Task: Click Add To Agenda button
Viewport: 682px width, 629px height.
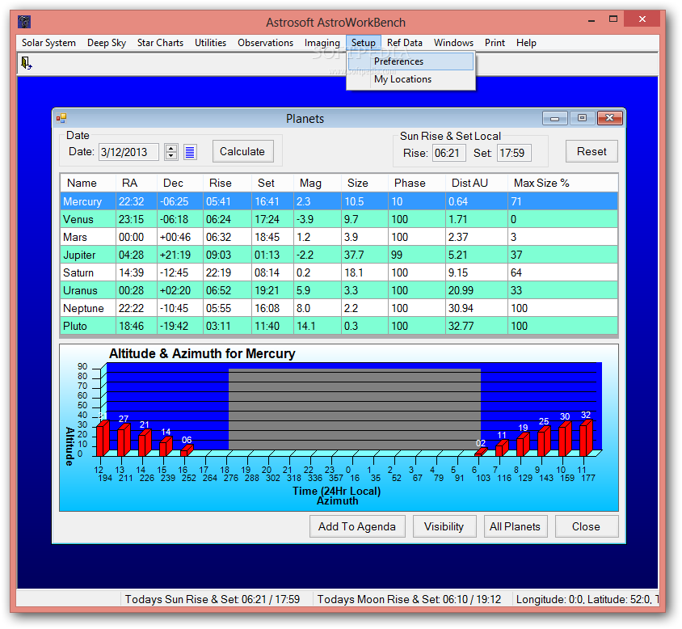Action: (x=357, y=526)
